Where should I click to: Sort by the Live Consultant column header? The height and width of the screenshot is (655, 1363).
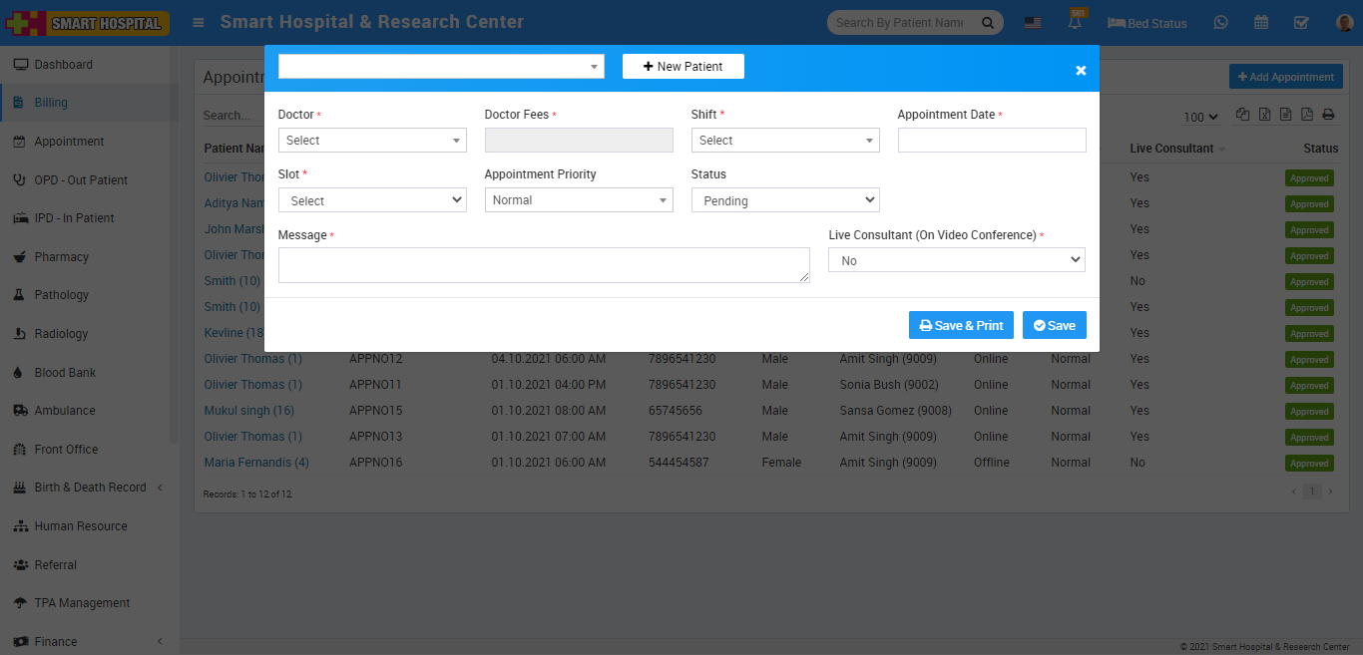[x=1177, y=149]
